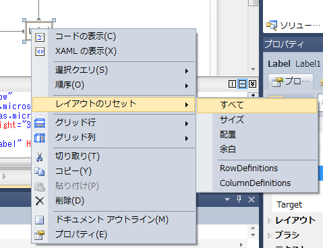This screenshot has height=248, width=323.
Task: Click the Label Label1 element name
Action: (x=294, y=64)
